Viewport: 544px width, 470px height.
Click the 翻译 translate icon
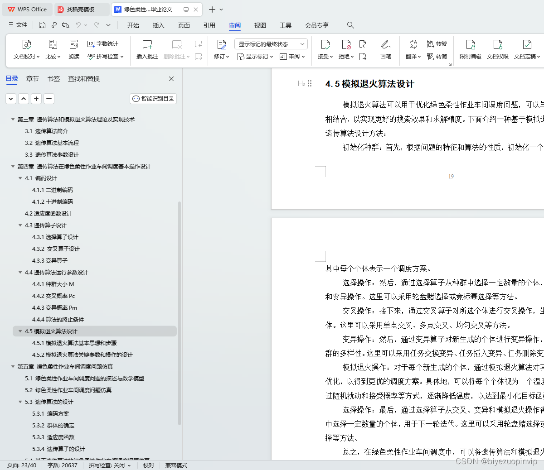(413, 44)
